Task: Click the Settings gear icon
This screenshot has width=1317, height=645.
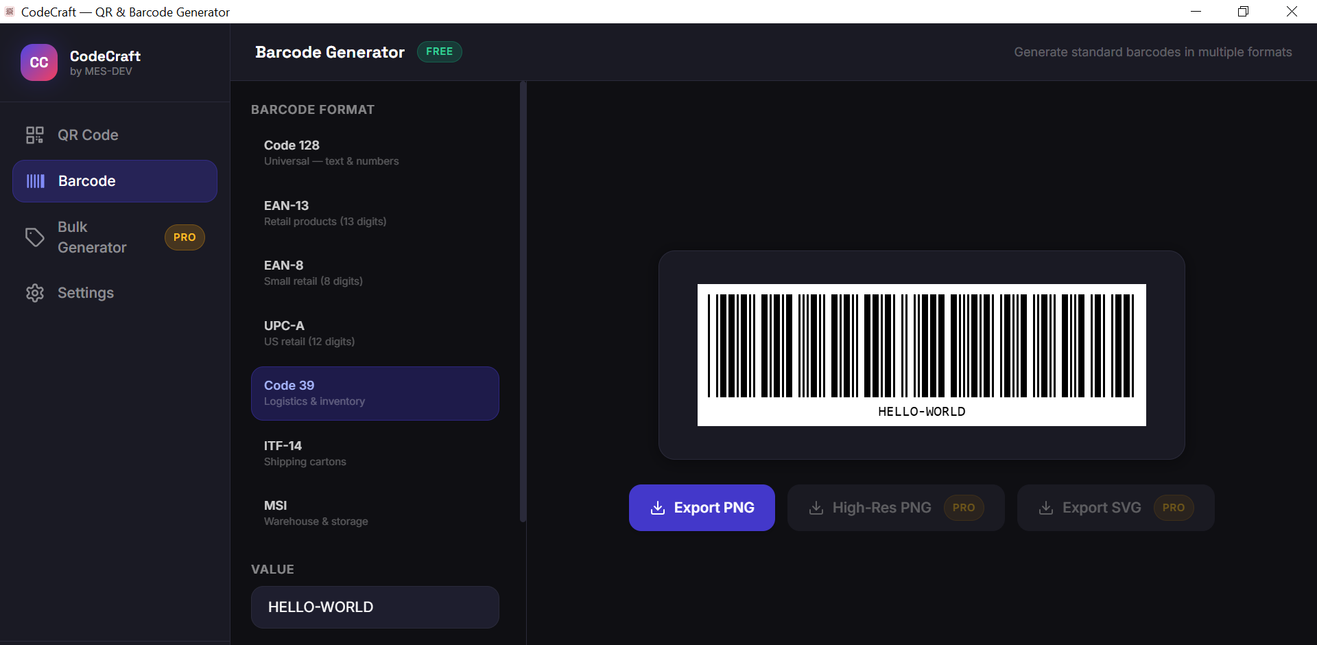Action: coord(35,293)
